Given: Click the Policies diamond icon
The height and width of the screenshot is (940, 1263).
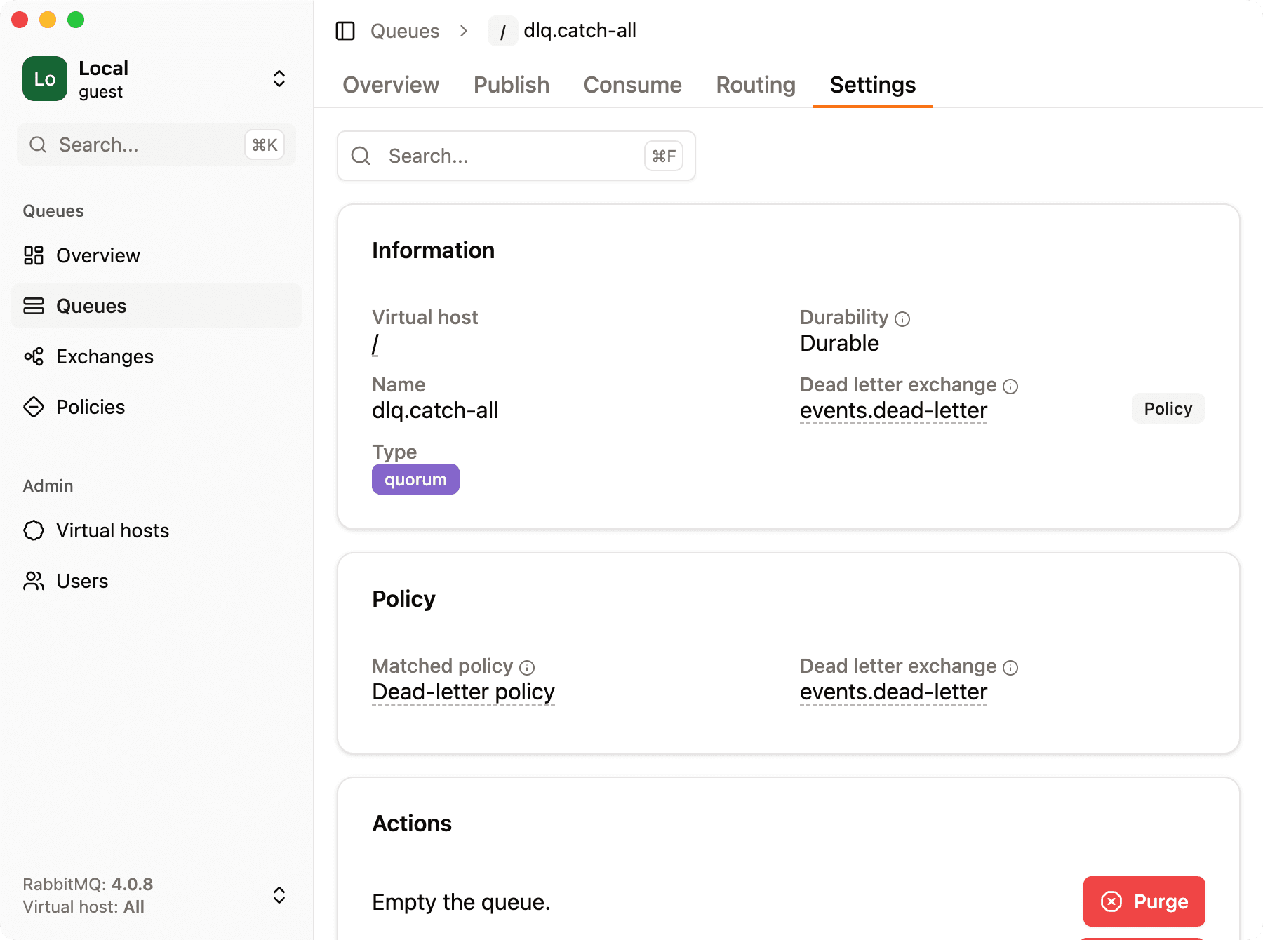Looking at the screenshot, I should (33, 407).
